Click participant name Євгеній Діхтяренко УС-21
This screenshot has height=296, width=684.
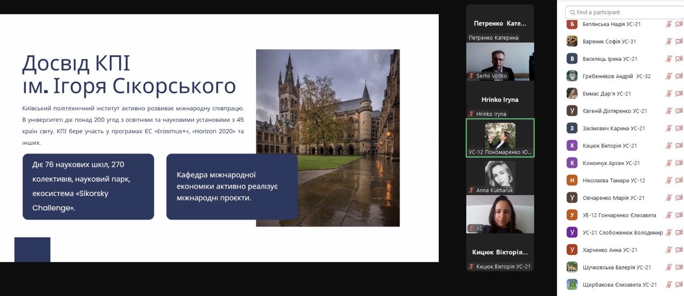[615, 111]
